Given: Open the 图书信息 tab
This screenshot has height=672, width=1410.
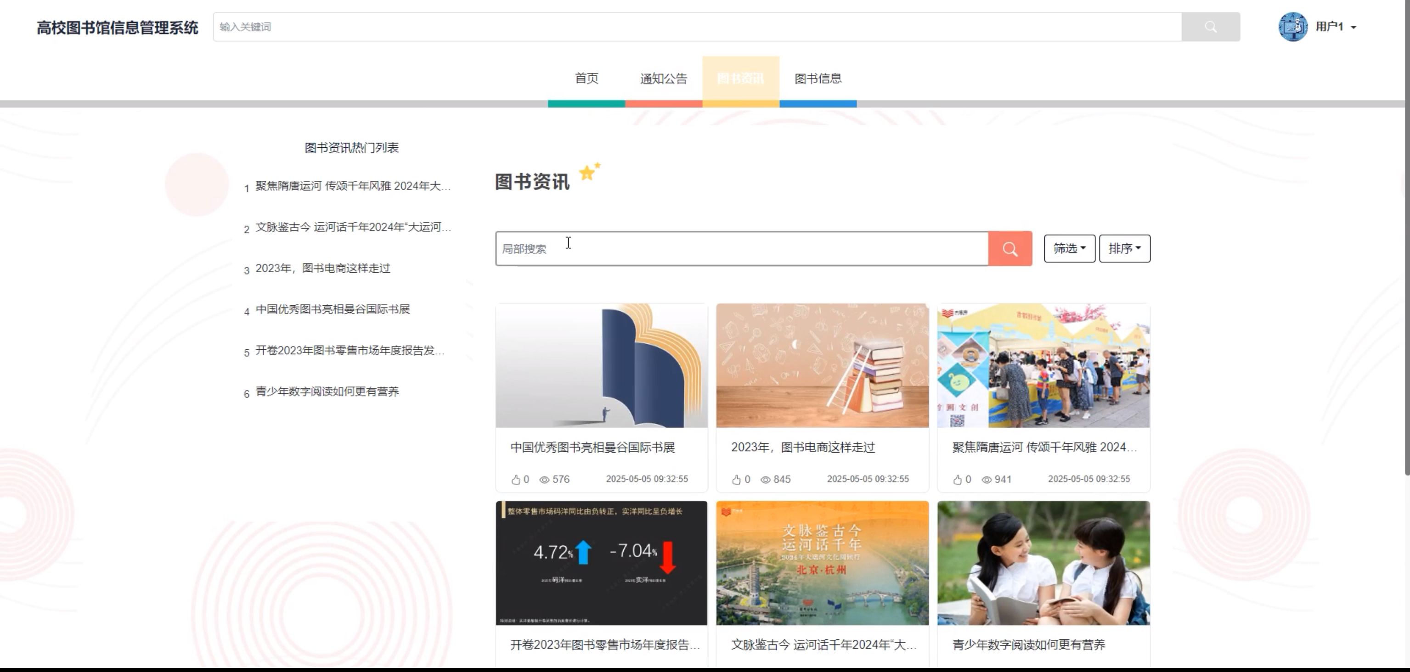Looking at the screenshot, I should pyautogui.click(x=818, y=78).
